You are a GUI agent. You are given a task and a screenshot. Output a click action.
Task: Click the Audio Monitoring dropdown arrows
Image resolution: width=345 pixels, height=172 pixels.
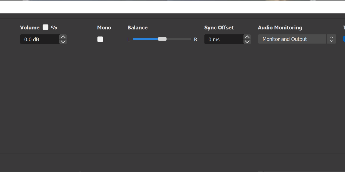[x=332, y=39]
